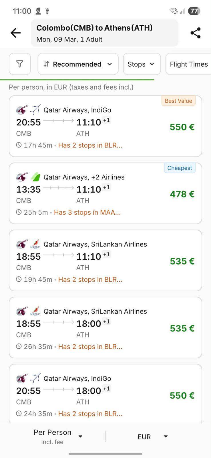Tap the Cheapest badge
Screen dimensions: 211x458
tap(180, 168)
